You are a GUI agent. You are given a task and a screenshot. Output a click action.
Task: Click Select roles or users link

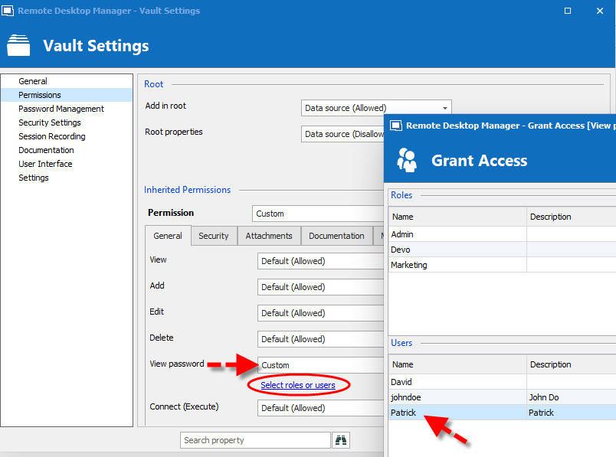click(298, 385)
